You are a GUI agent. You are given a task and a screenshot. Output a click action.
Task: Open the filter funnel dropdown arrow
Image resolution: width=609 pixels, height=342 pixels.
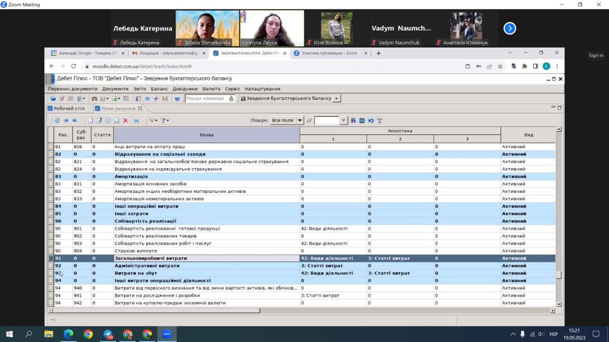coord(167,121)
